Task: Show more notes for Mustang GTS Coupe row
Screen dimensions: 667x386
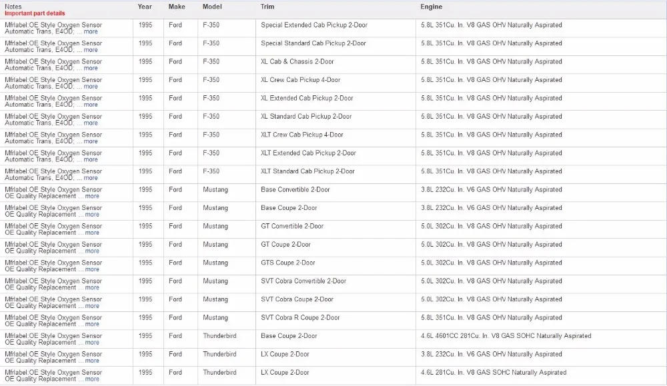Action: pos(92,269)
